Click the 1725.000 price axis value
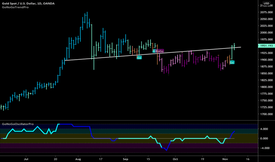This screenshot has height=162, width=275. (266, 107)
